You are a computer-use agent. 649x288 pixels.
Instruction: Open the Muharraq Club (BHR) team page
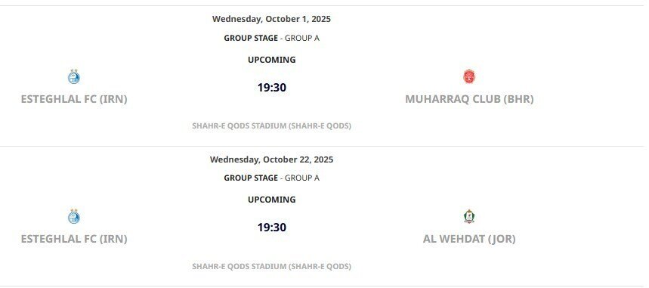click(469, 99)
